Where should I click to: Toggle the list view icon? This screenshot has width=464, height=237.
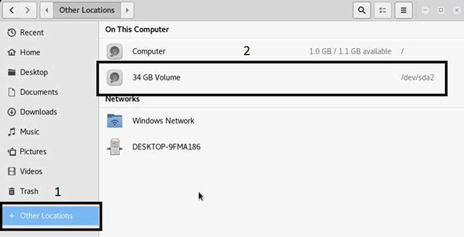coord(382,10)
